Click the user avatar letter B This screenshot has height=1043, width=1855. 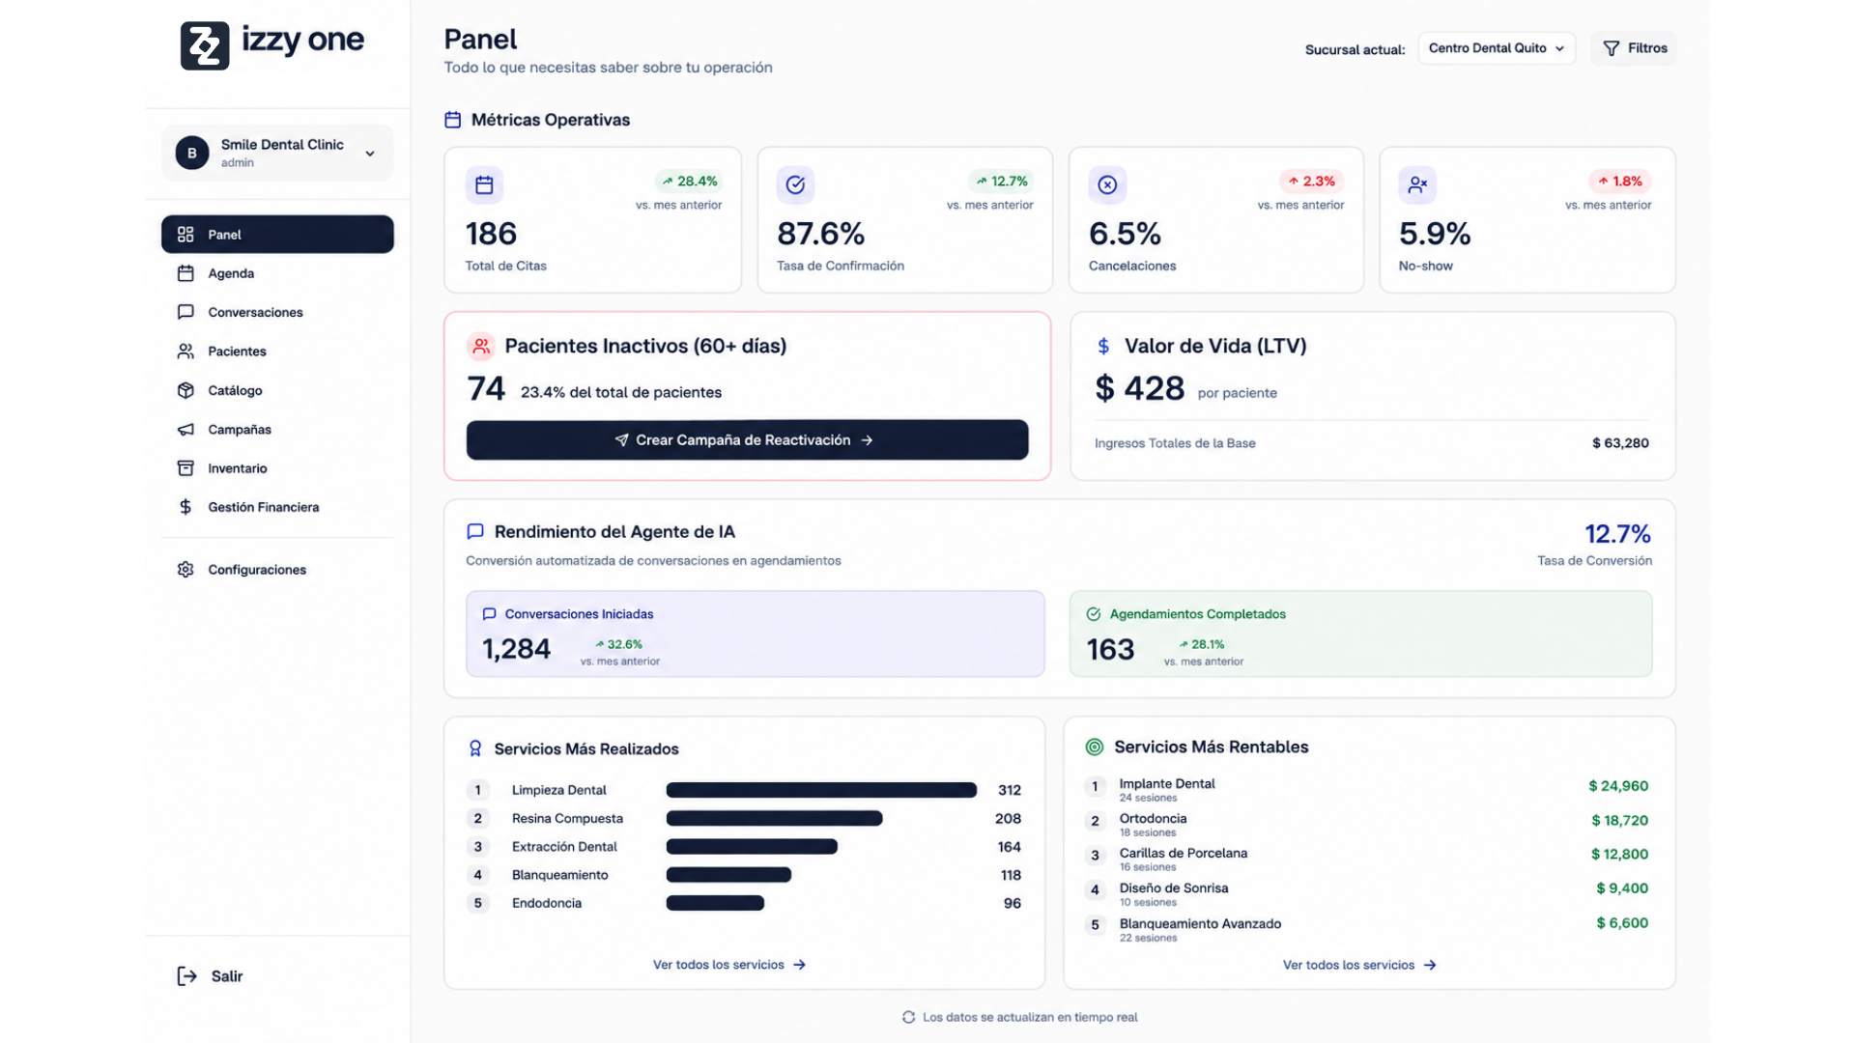click(x=192, y=153)
